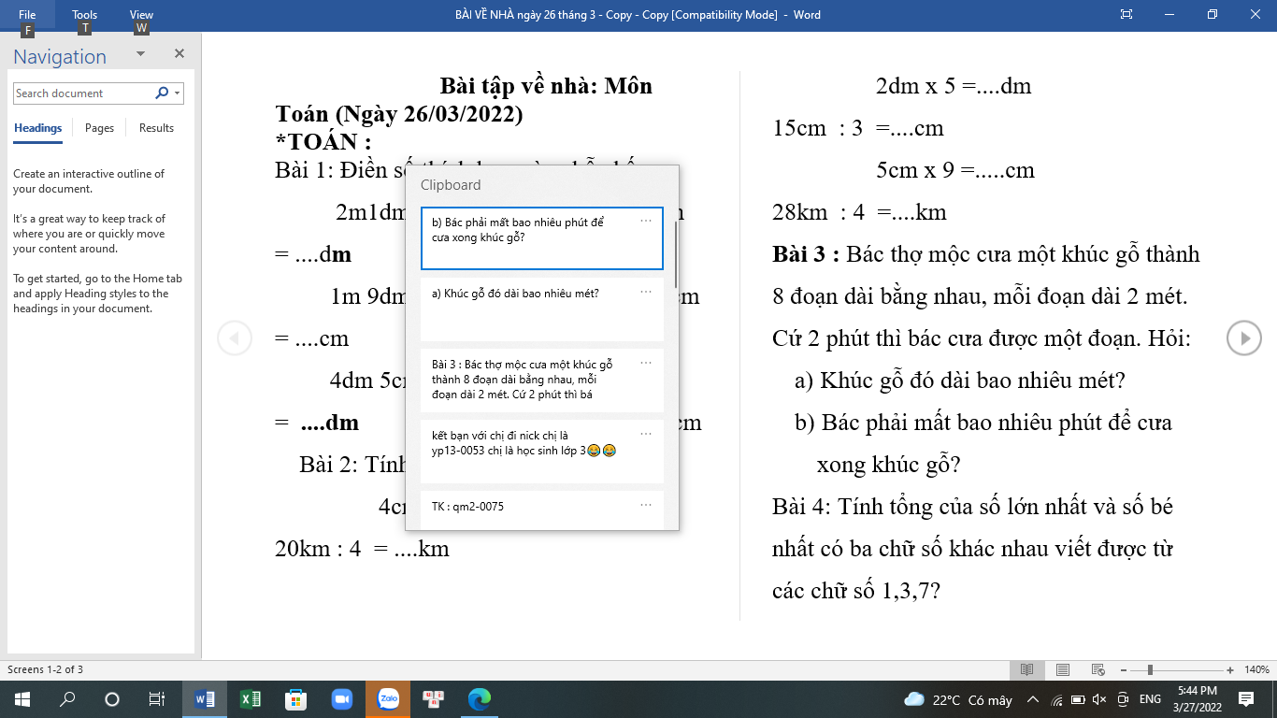This screenshot has width=1277, height=718.
Task: Click the clipboard panel scrollbar
Action: coord(675,254)
